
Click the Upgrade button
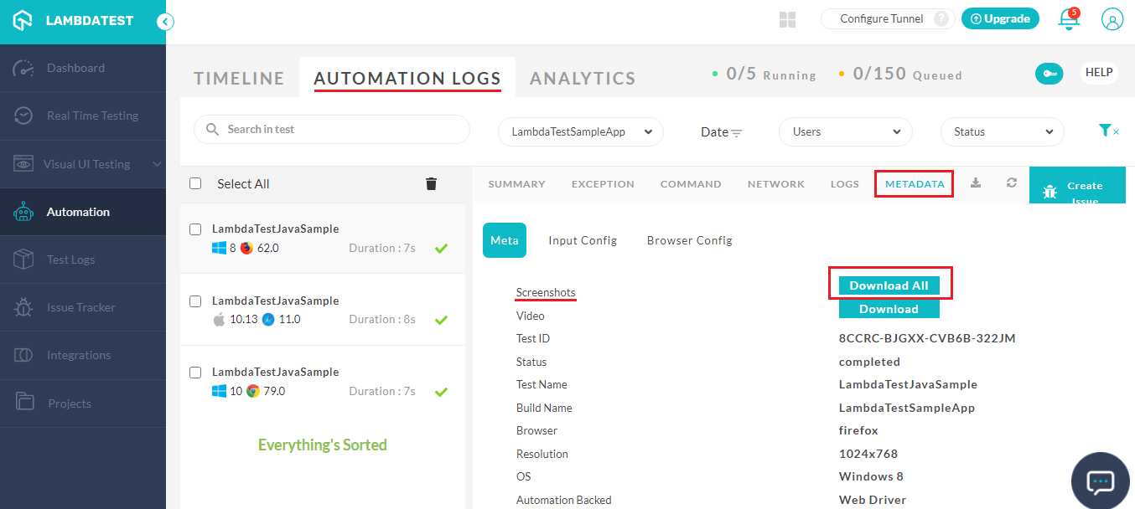pos(1000,18)
